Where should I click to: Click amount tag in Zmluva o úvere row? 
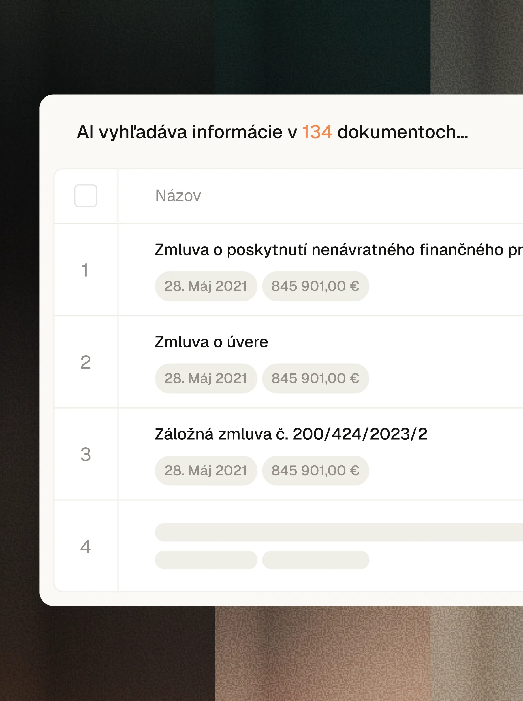(316, 378)
